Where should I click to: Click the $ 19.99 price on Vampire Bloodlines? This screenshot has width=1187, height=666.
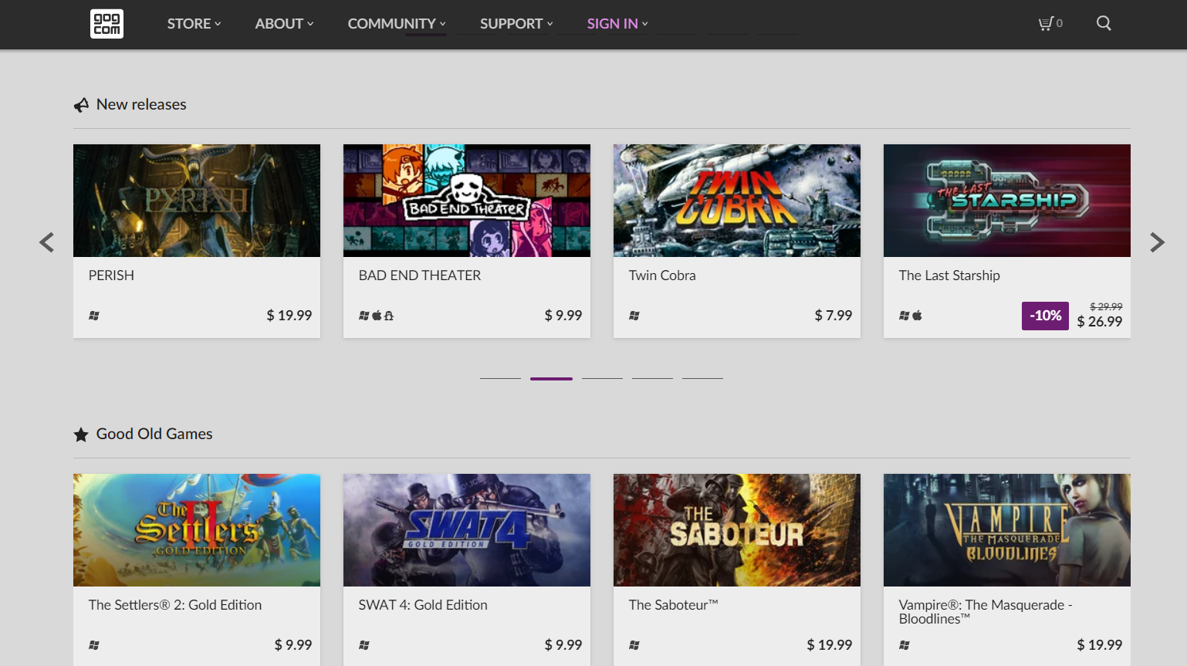[x=1100, y=645]
